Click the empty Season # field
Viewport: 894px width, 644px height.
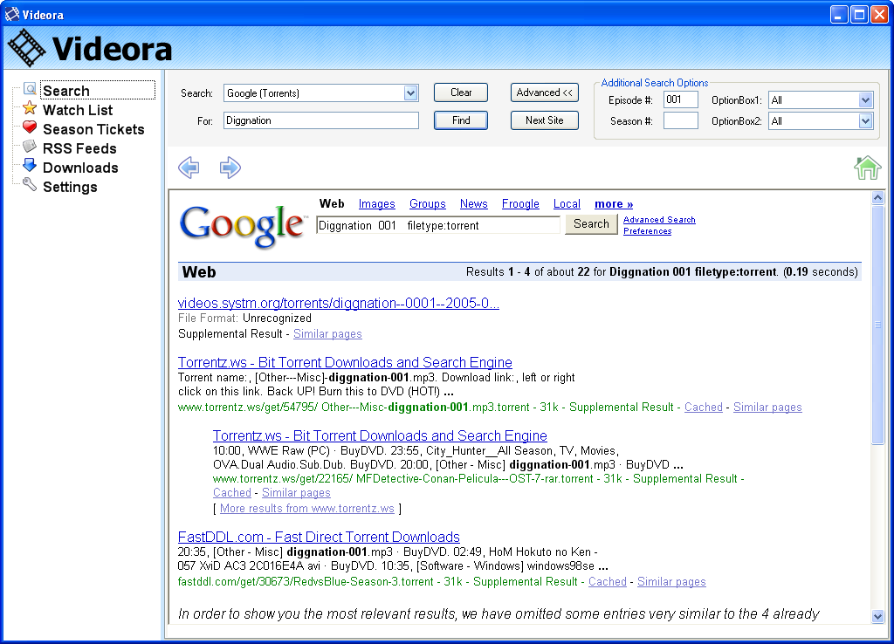click(681, 120)
